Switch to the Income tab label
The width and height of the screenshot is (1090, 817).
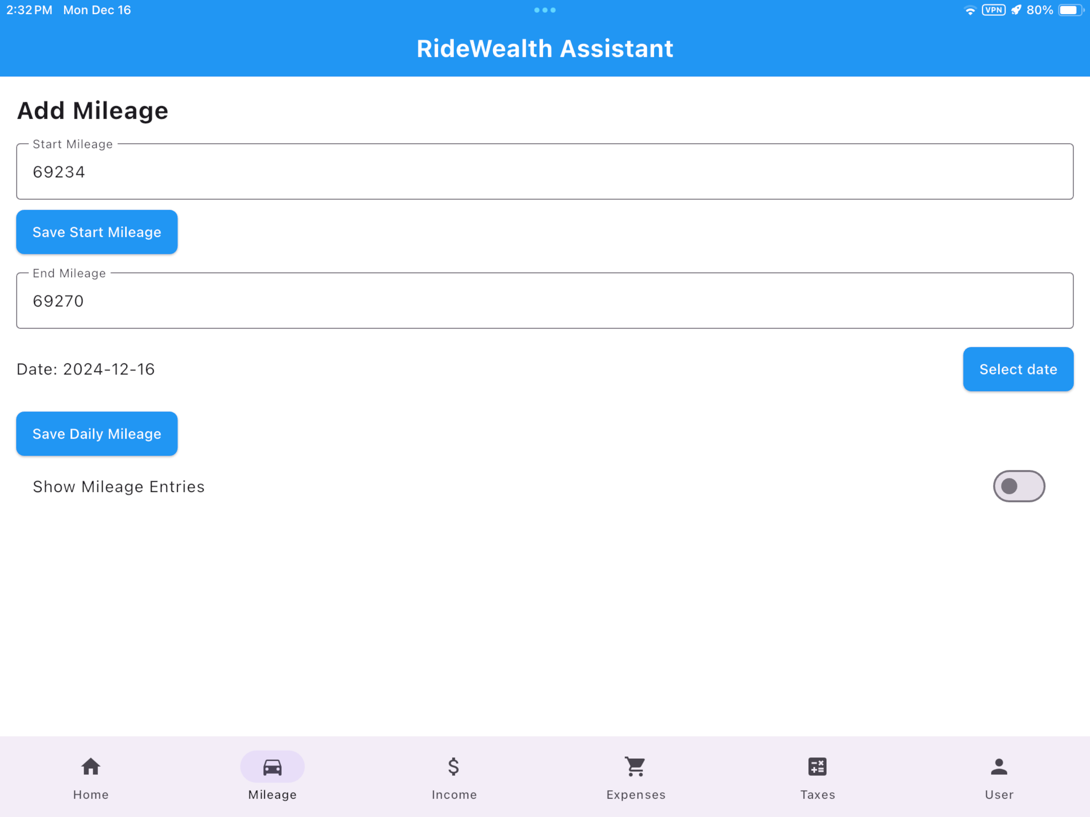click(454, 794)
